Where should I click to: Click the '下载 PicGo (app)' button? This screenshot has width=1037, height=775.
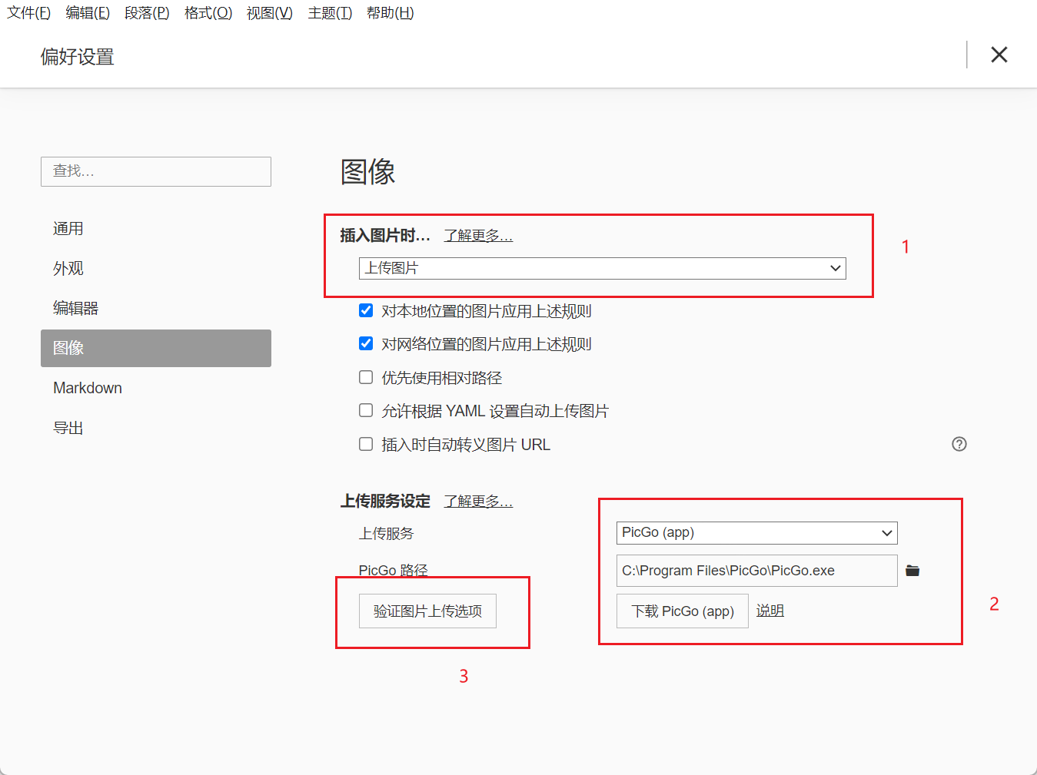coord(682,611)
